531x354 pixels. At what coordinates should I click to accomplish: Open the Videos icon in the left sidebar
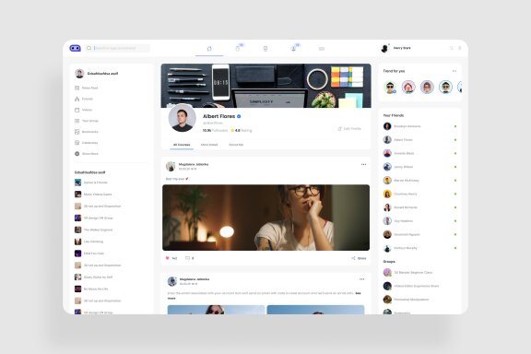[77, 110]
